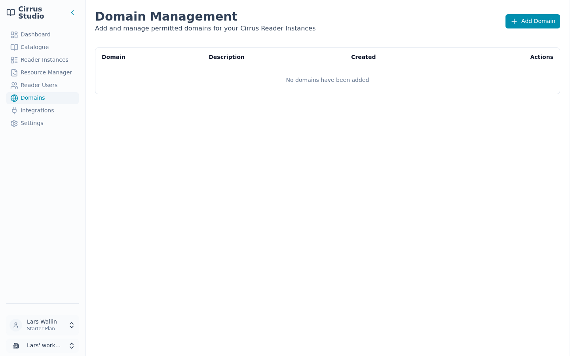Click the Catalogue book icon
Viewport: 570px width, 356px height.
click(14, 47)
